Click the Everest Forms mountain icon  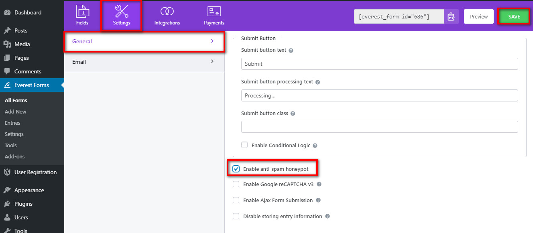click(7, 85)
